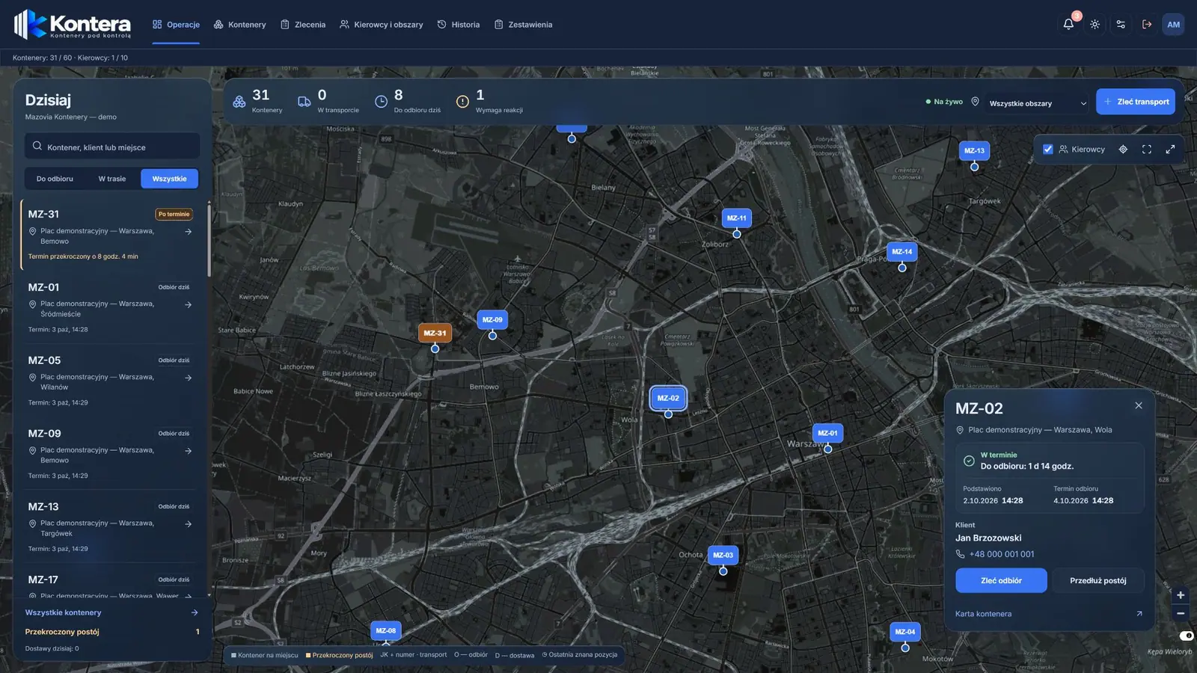This screenshot has height=673, width=1197.
Task: Open the Wszystkie obszary dropdown
Action: click(x=1038, y=103)
